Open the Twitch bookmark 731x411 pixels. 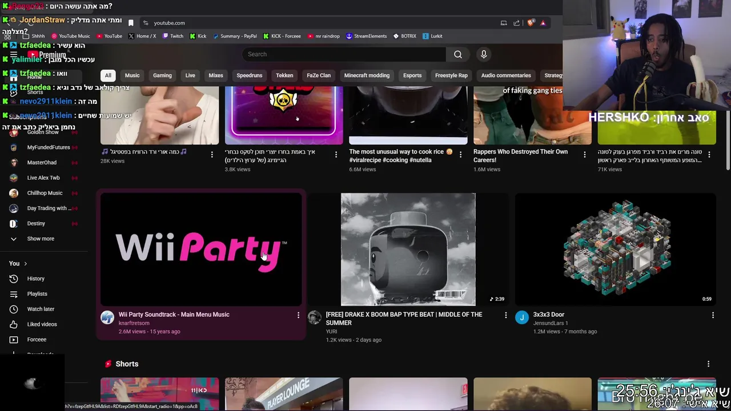173,36
